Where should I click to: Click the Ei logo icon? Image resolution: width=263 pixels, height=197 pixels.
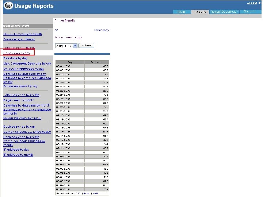point(8,5)
